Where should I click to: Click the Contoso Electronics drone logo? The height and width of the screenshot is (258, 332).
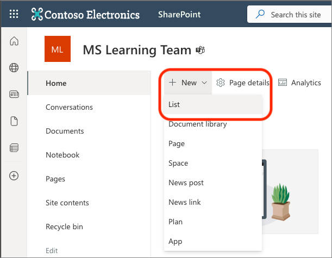coord(37,14)
